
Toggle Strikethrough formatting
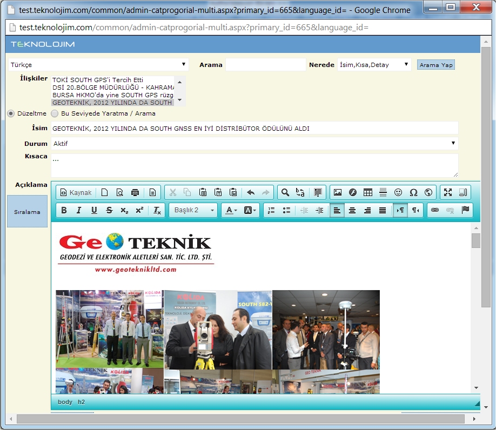[x=109, y=210]
